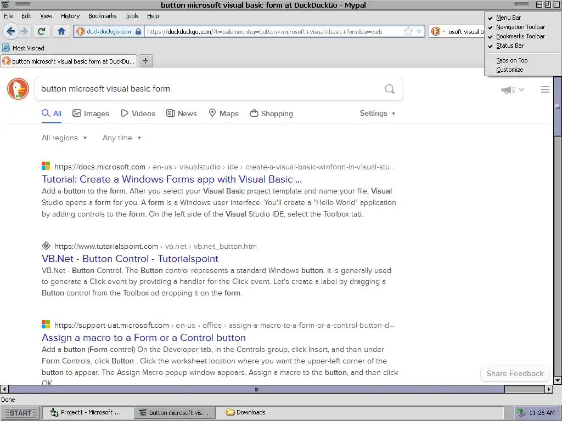Click the magnifier search button in search box
Screen dimensions: 562x421
coord(390,89)
